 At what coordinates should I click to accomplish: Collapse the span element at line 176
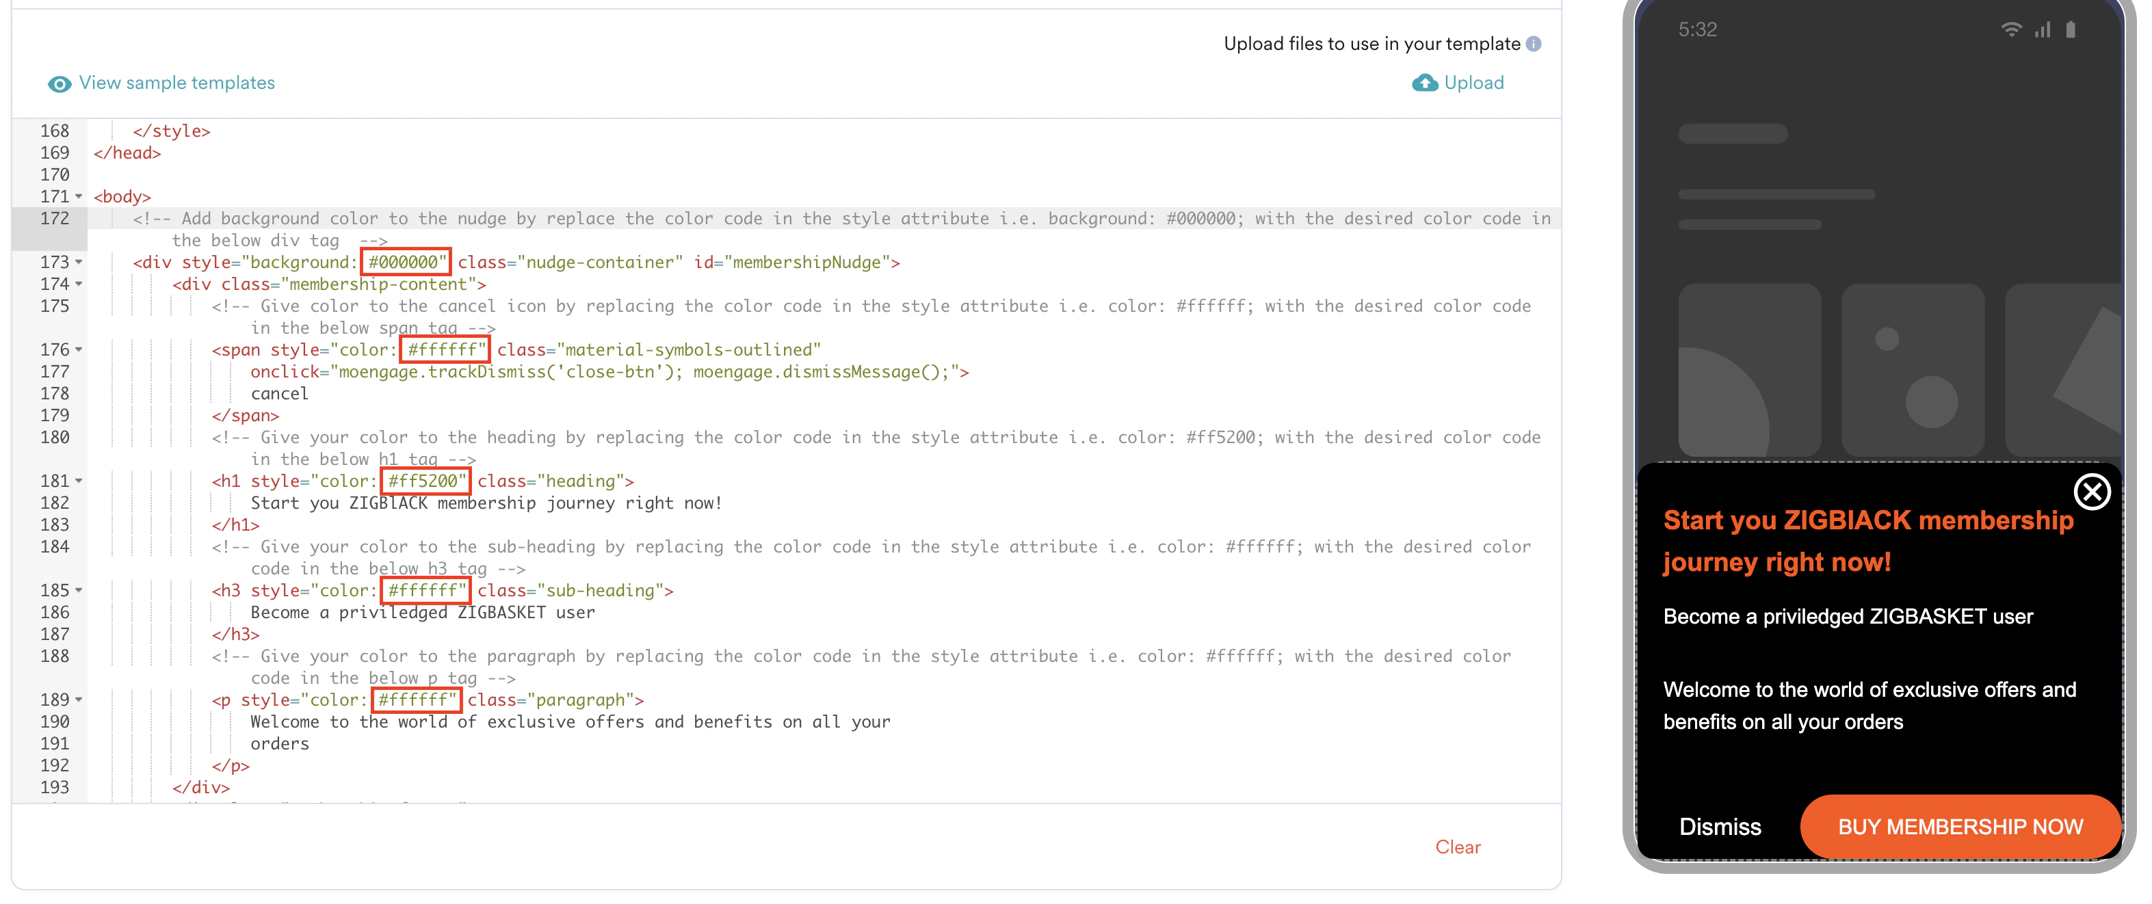(x=79, y=350)
